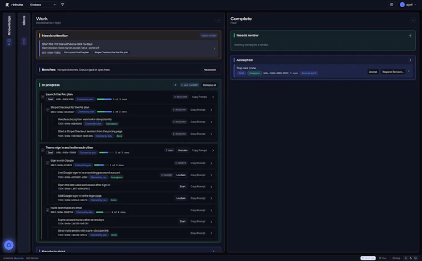Switch to the dark theme icon
Image resolution: width=422 pixels, height=261 pixels.
point(410,258)
